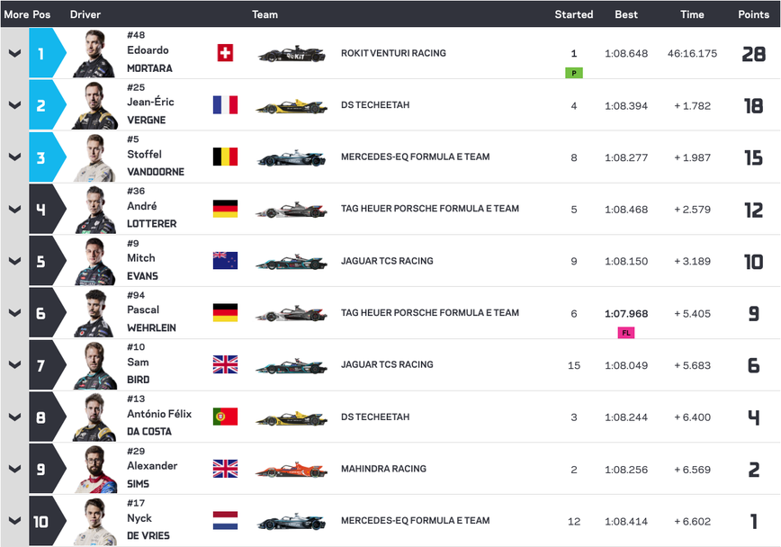Click the Netherlands flag for De Vries
Viewport: 781px width, 547px height.
click(225, 521)
